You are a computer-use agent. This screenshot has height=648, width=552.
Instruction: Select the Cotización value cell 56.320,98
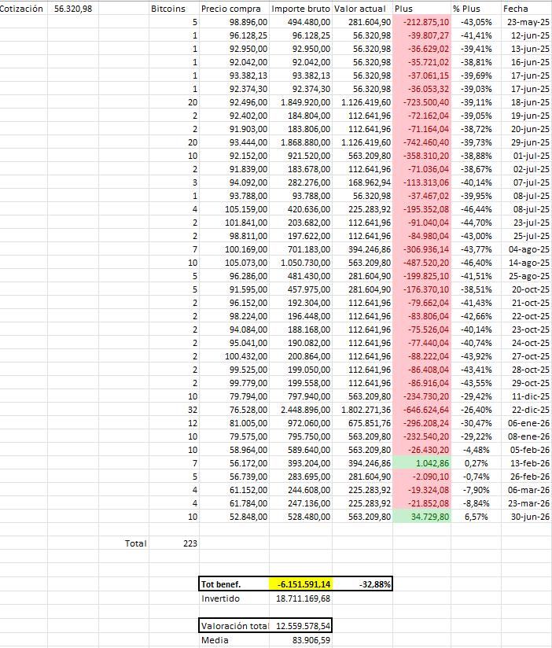pyautogui.click(x=72, y=9)
